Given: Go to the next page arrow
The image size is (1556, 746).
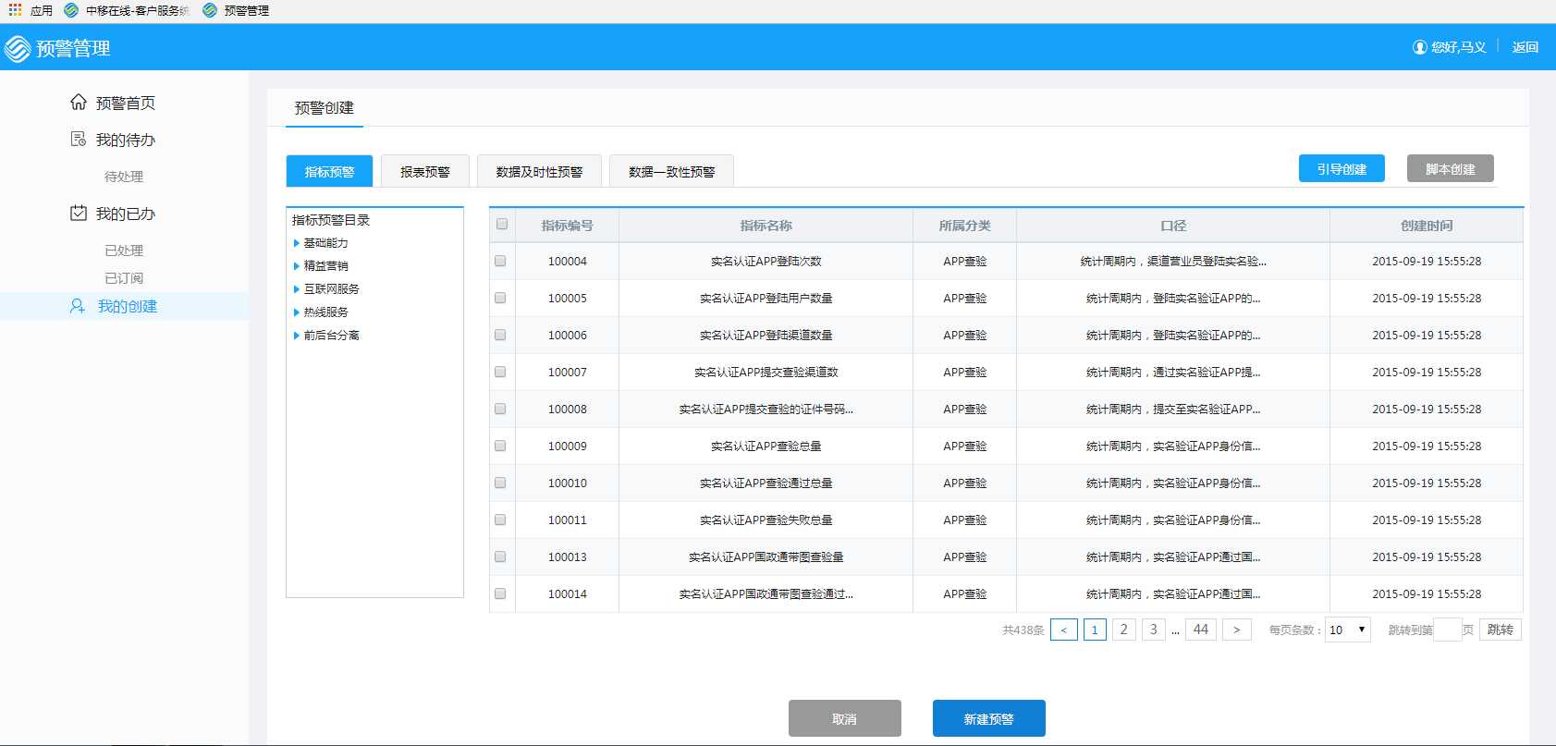Looking at the screenshot, I should [1236, 630].
